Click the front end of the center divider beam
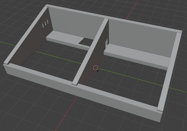This screenshot has height=131, width=187. 75,83
